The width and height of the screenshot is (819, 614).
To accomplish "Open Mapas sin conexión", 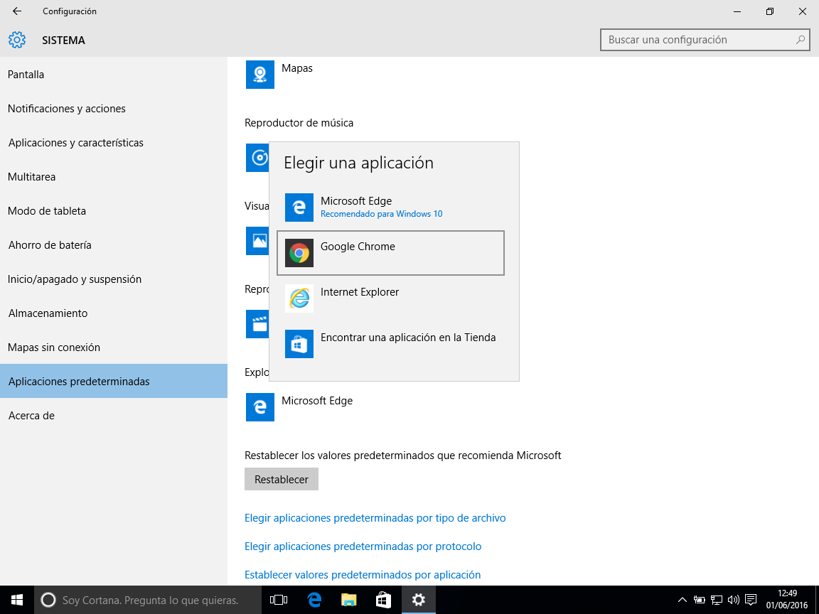I will click(114, 348).
